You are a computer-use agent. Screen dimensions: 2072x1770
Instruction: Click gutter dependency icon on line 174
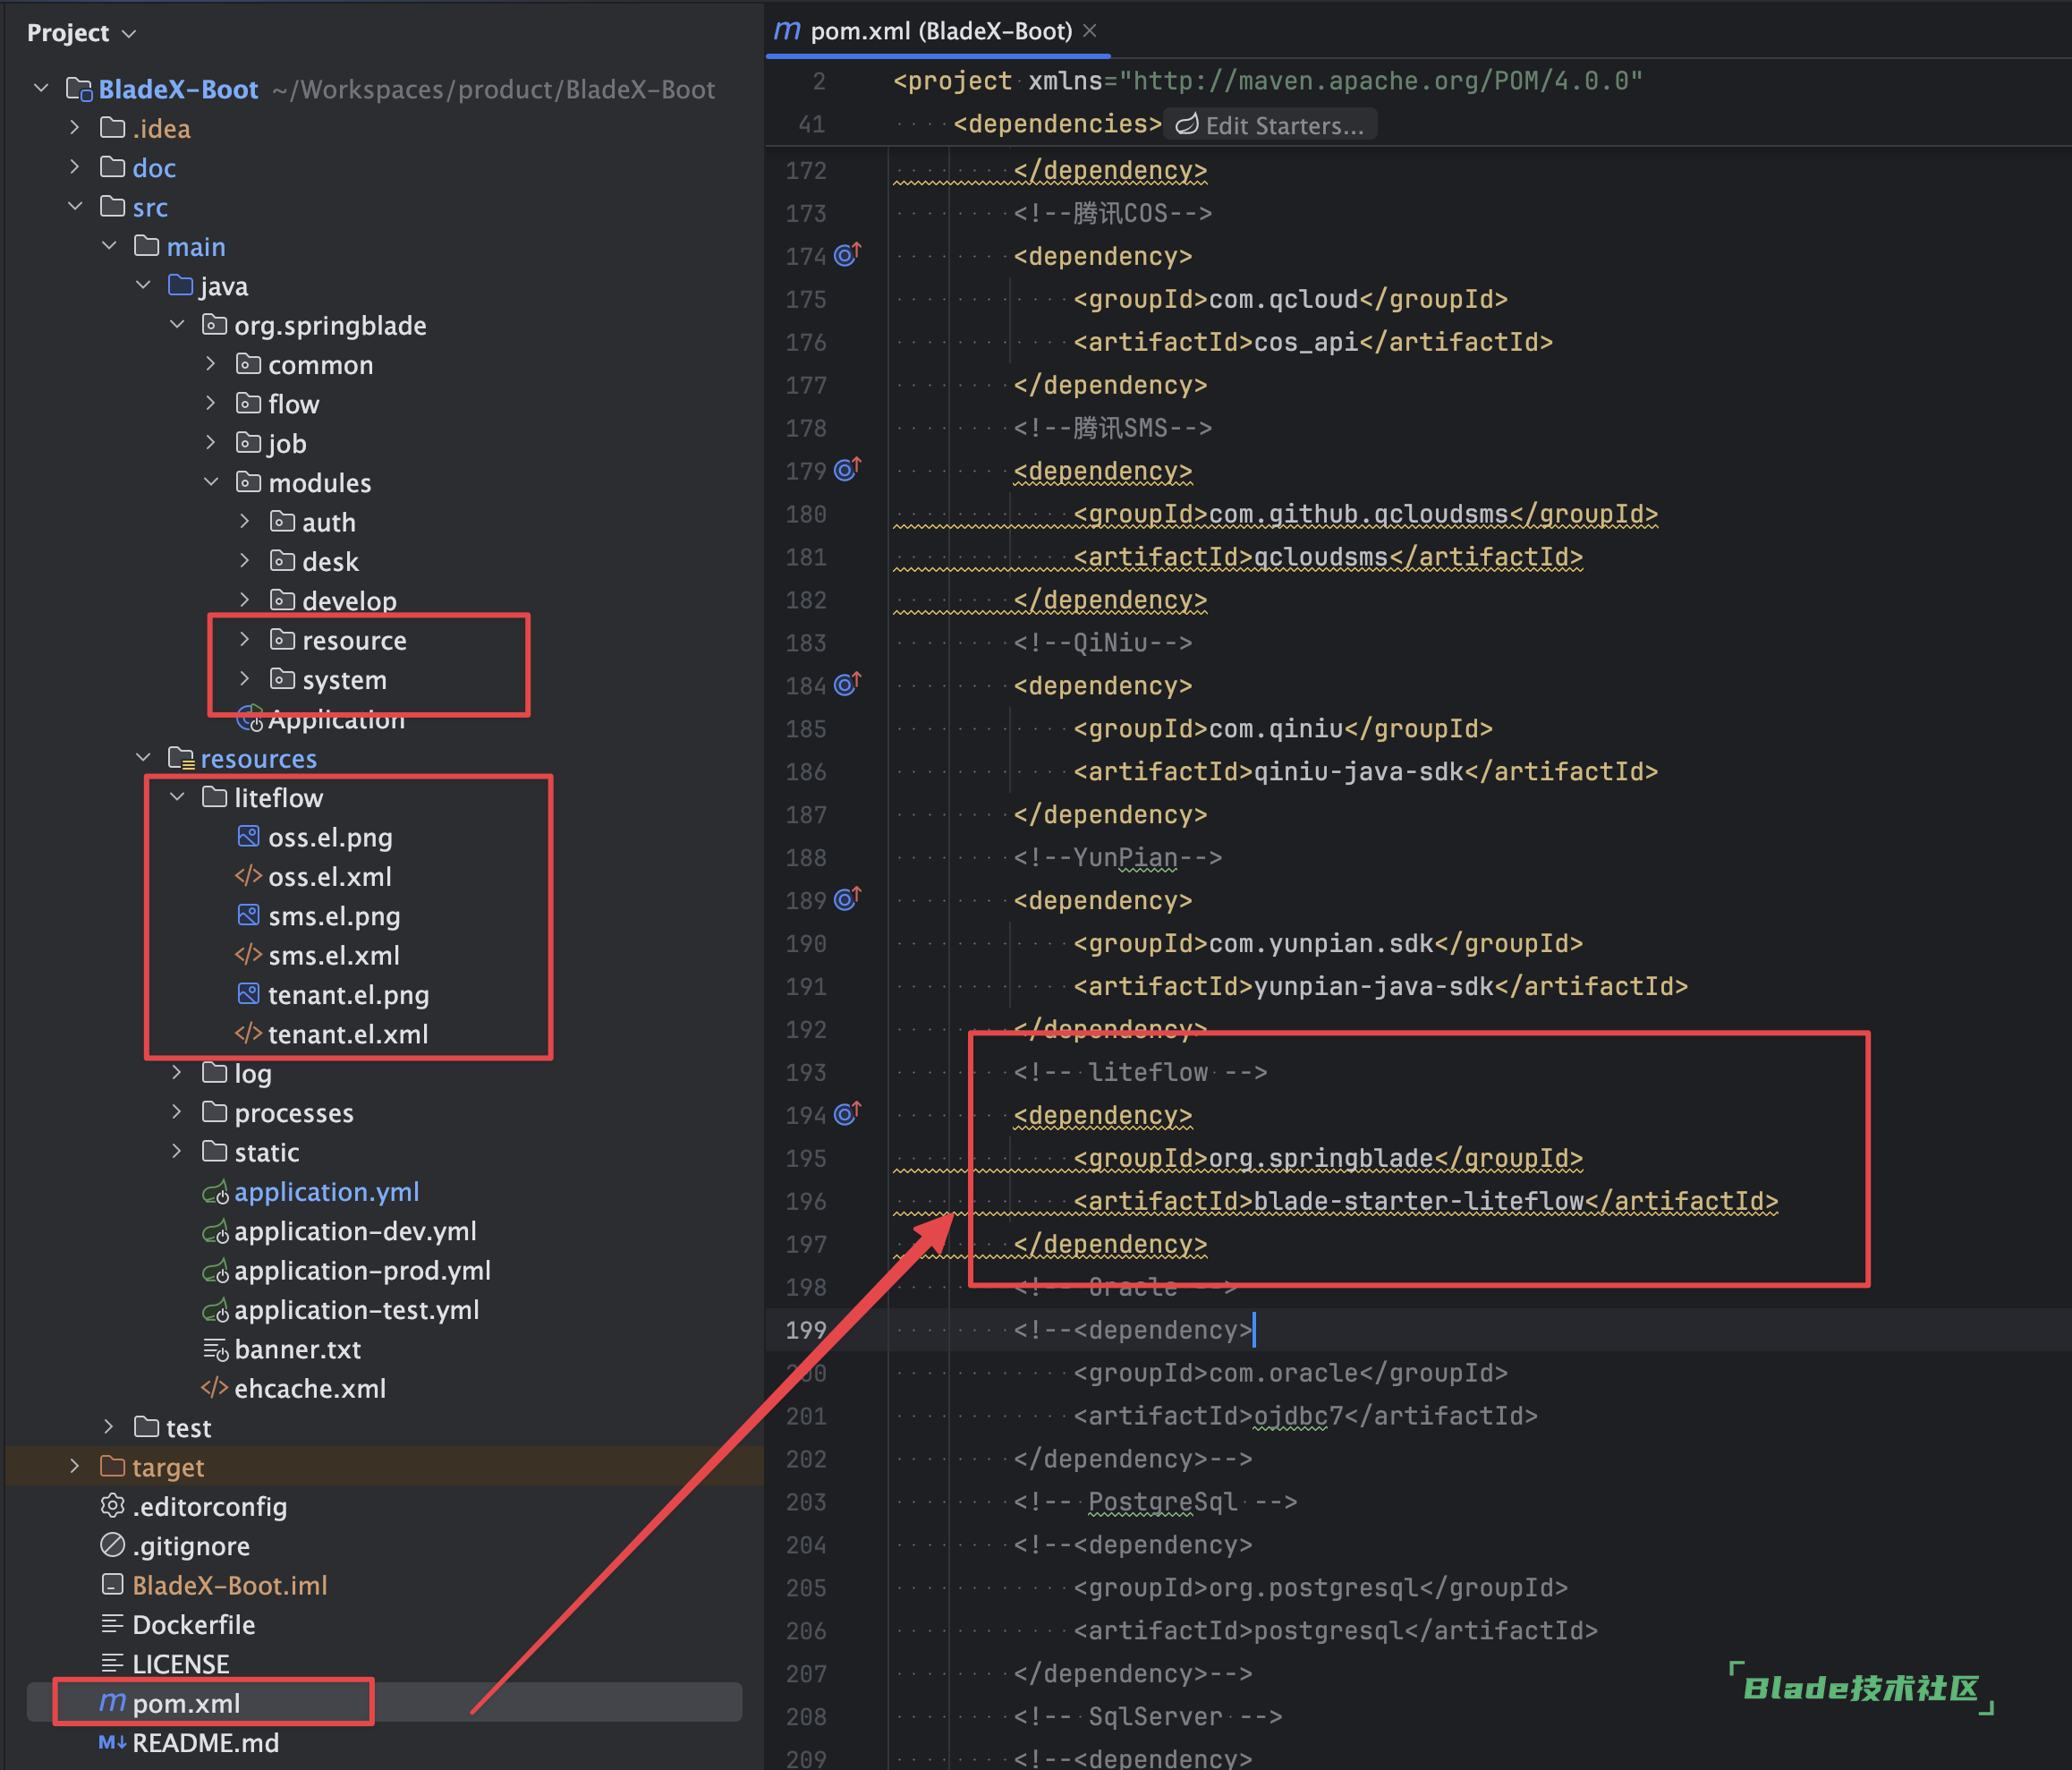coord(847,255)
